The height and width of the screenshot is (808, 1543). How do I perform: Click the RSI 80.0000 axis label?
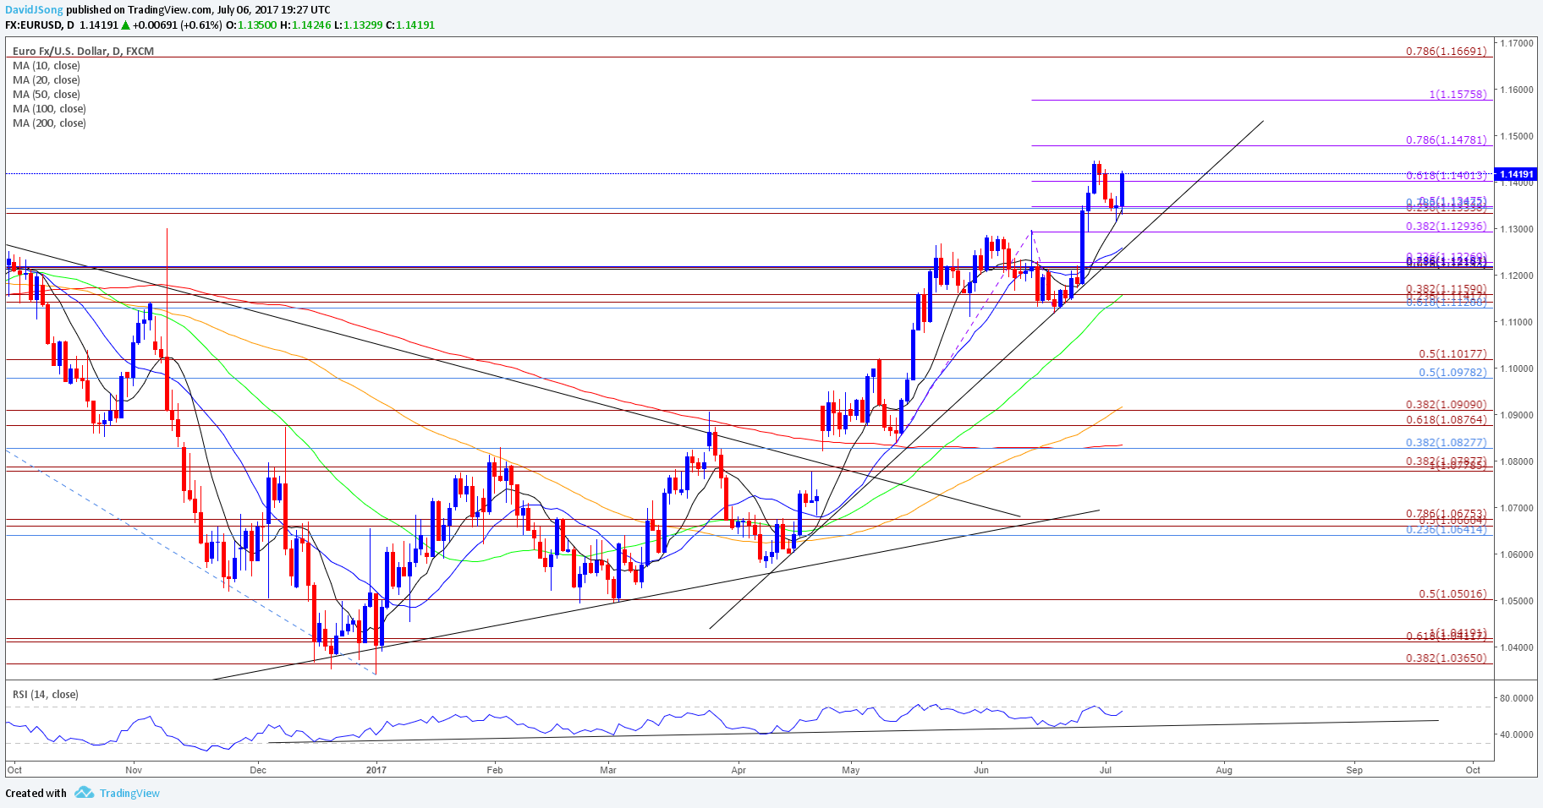pyautogui.click(x=1517, y=698)
